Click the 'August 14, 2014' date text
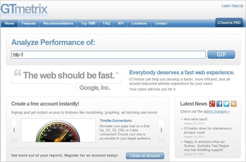This screenshot has height=162, width=246. pos(194,154)
